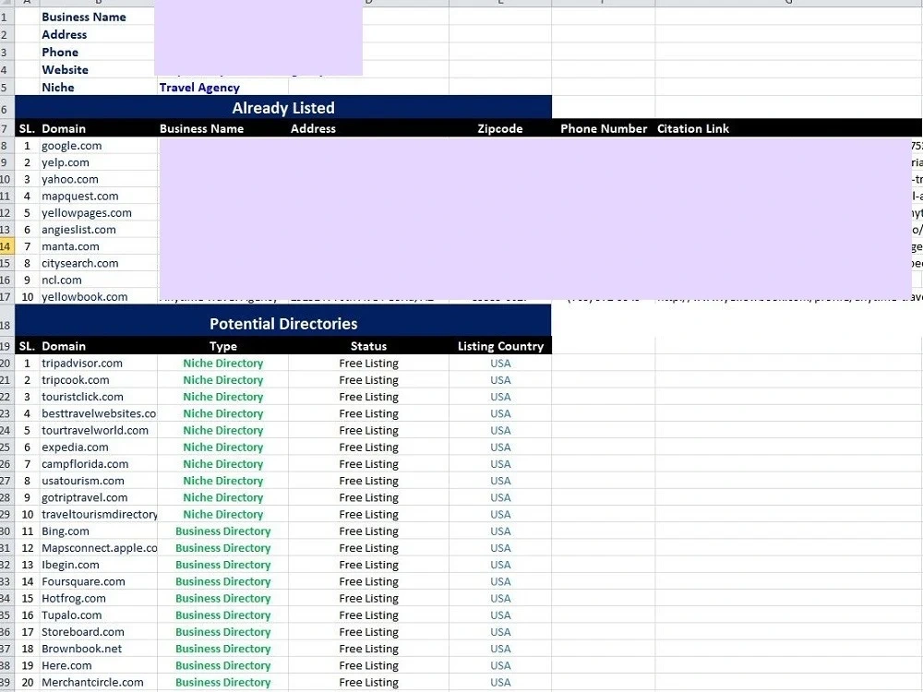Viewport: 923px width, 692px height.
Task: Click 'Business Directory' type for Bing.com
Action: coord(223,531)
